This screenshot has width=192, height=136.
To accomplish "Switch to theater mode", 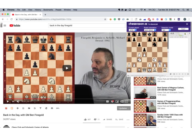I will [122, 101].
